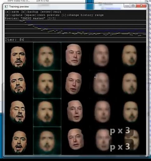The height and width of the screenshot is (161, 151).
Task: Click the 'Iter: 86' counter
Action: click(x=14, y=40)
